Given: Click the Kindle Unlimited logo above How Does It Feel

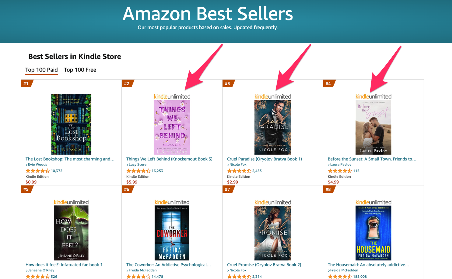Looking at the screenshot, I should [71, 202].
